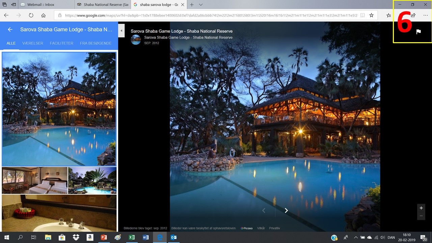Switch to Outlook on the taskbar
Viewport: 432px width, 243px height.
click(x=173, y=238)
